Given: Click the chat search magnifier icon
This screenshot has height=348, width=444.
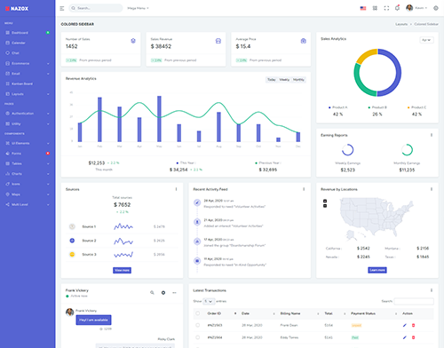Looking at the screenshot, I should 152,293.
